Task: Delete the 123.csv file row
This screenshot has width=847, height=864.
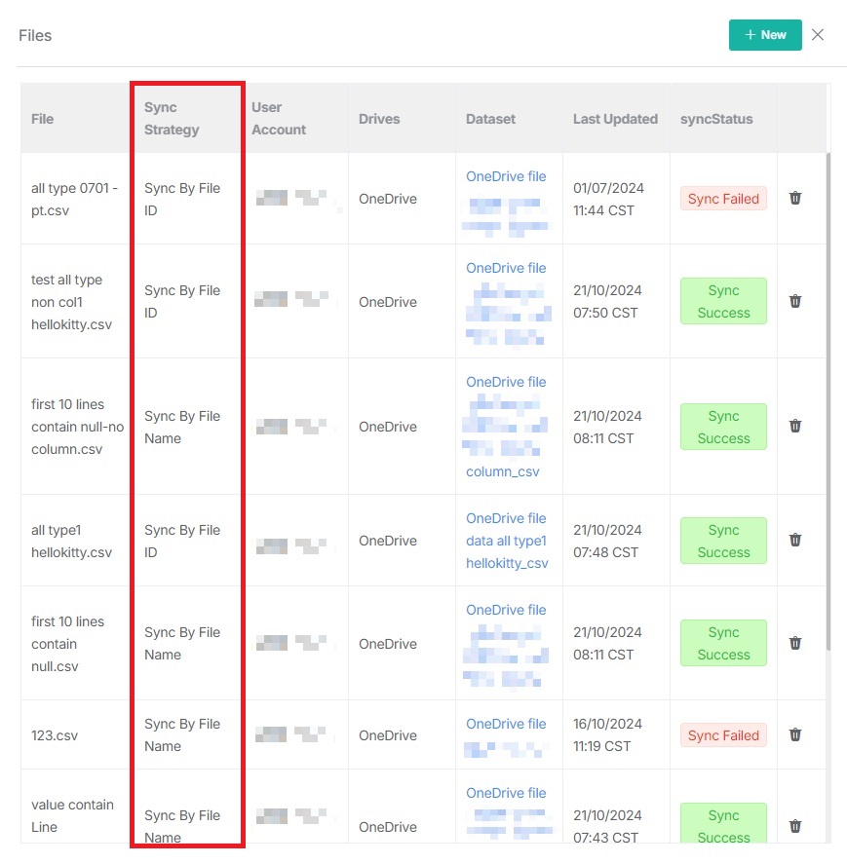Action: click(795, 735)
